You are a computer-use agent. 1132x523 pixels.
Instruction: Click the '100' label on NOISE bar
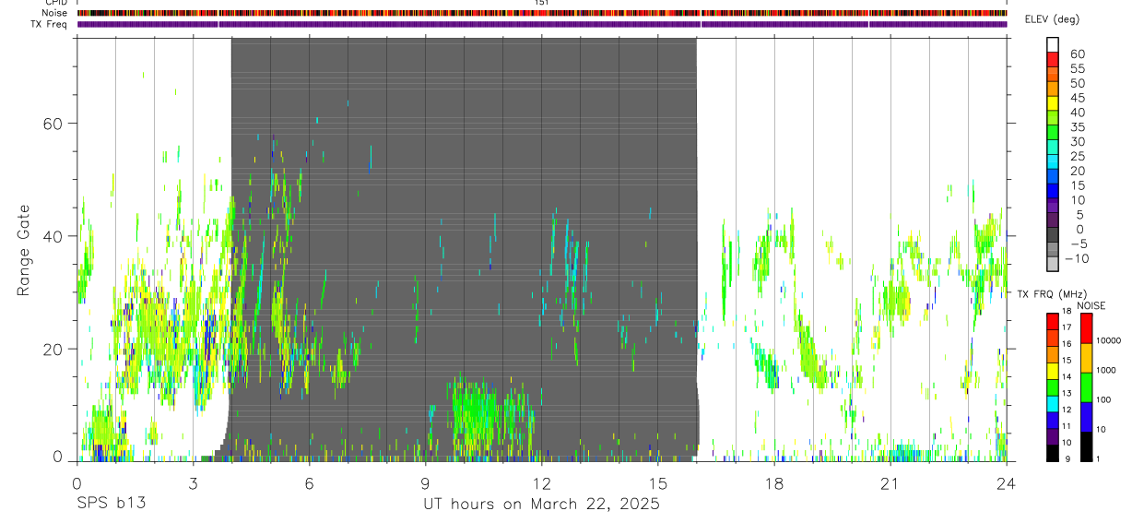click(x=1103, y=399)
